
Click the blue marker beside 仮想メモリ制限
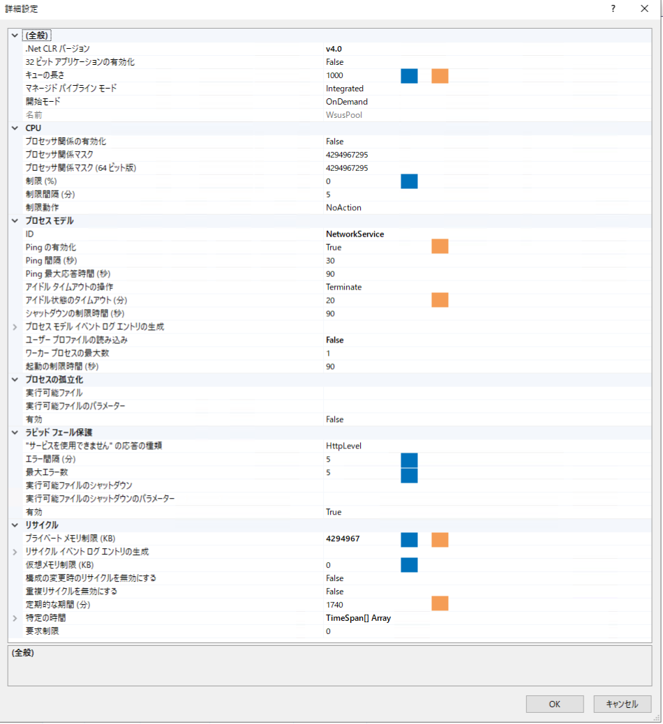point(409,565)
